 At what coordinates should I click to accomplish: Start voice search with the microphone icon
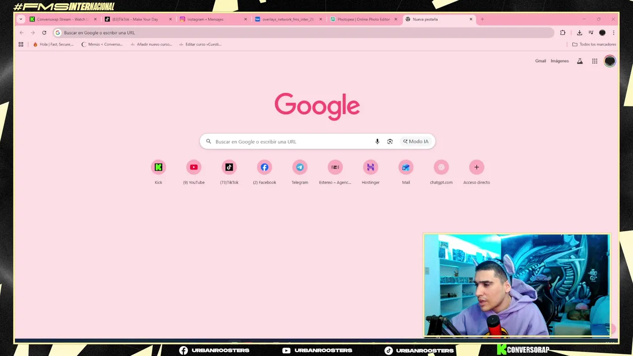[377, 141]
